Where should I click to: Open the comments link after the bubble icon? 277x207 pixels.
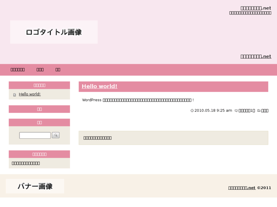247,111
